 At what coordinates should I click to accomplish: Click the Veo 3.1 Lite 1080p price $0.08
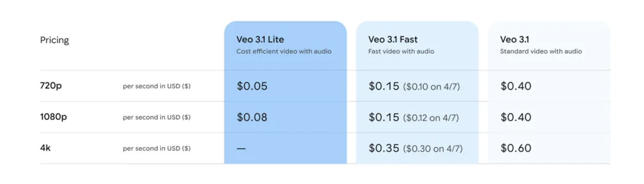[x=252, y=117]
